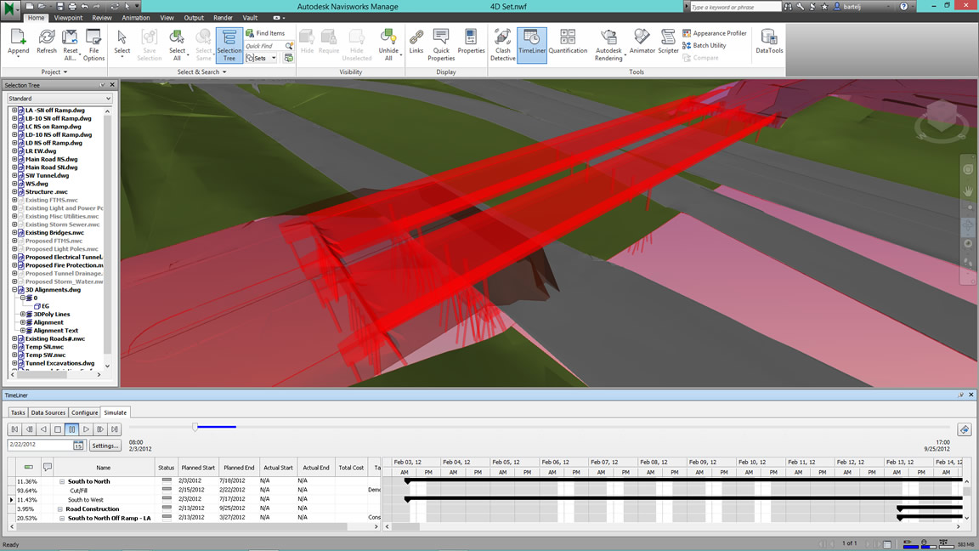Switch to the Viewpoint ribbon tab

[x=68, y=18]
